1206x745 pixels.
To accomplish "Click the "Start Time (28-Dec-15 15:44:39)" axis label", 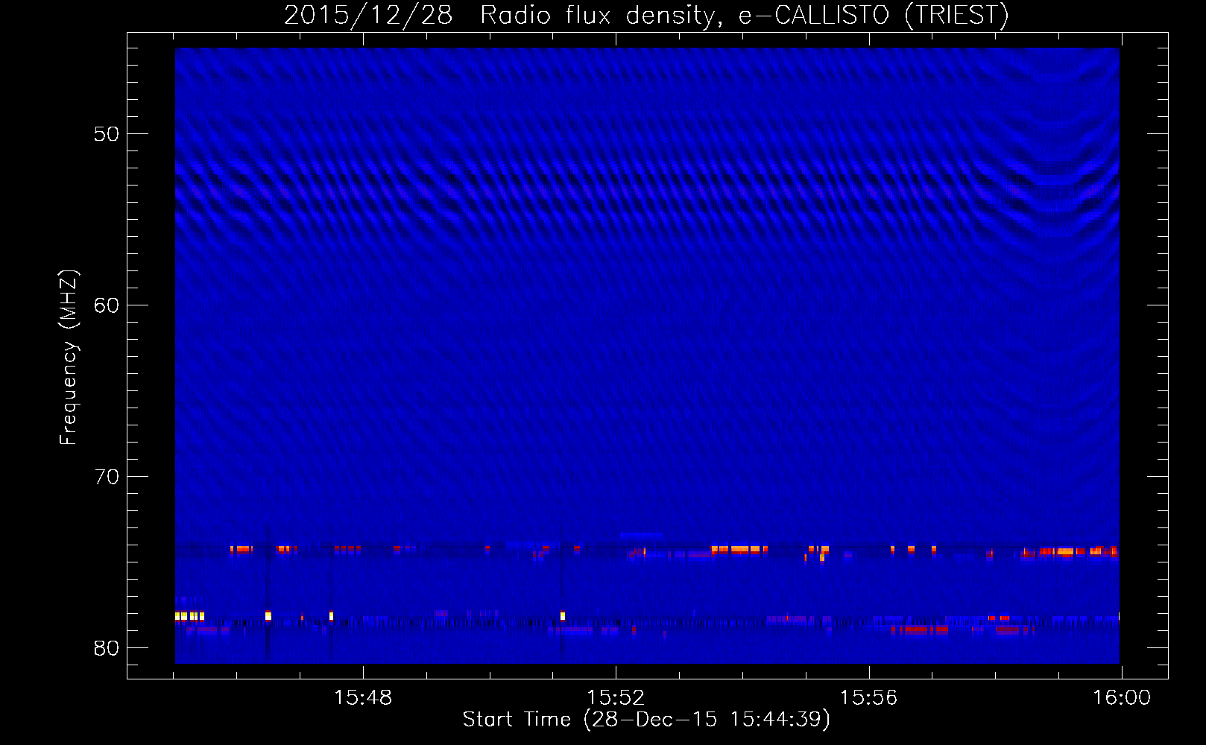I will click(x=646, y=720).
